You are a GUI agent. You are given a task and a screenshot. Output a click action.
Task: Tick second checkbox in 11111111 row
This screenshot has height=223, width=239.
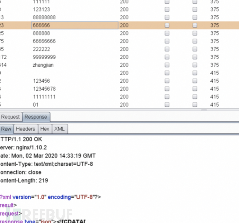pyautogui.click(x=195, y=97)
